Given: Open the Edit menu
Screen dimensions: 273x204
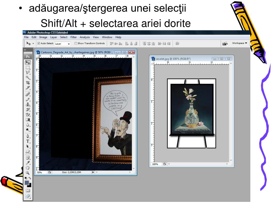Looking at the screenshot, I should click(x=34, y=37).
